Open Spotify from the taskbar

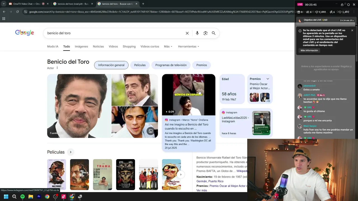(x=22, y=197)
